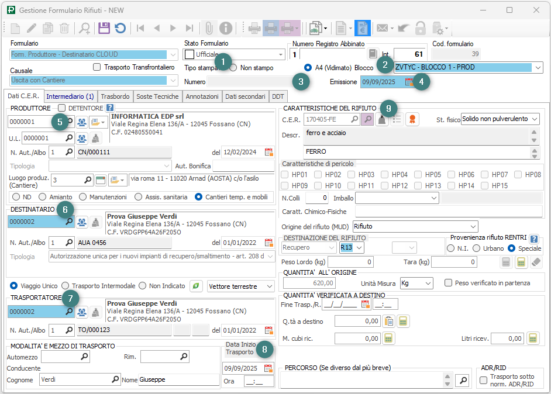Image resolution: width=551 pixels, height=394 pixels.
Task: Open the Emissione date calendar picker
Action: coord(409,82)
